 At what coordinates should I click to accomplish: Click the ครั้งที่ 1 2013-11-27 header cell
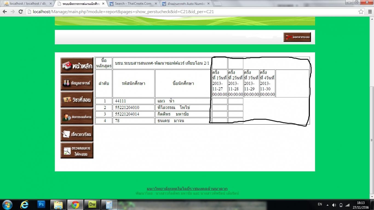pos(220,83)
